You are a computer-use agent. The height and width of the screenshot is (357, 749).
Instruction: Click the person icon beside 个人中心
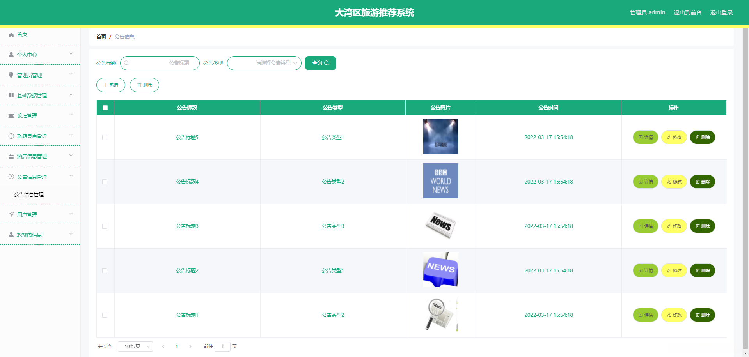pyautogui.click(x=11, y=55)
